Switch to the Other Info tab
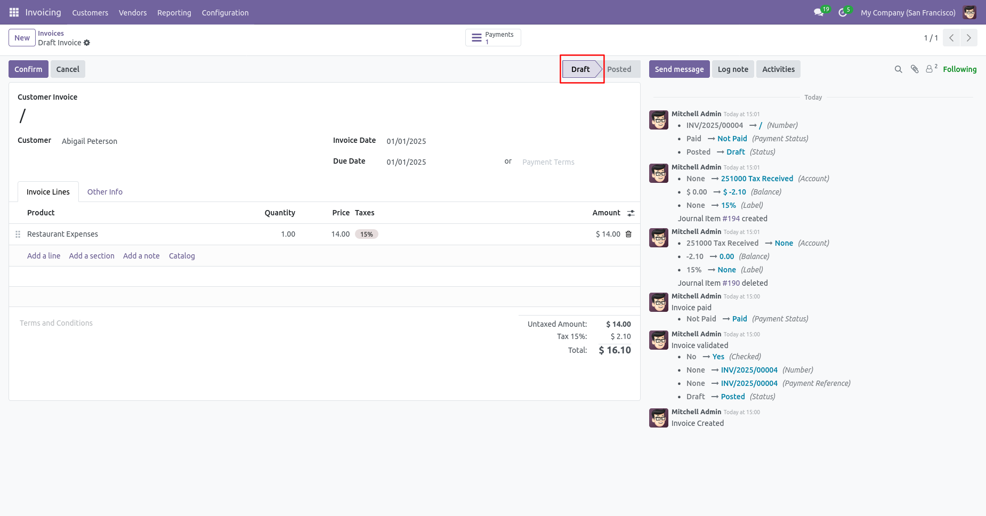986x516 pixels. tap(105, 192)
